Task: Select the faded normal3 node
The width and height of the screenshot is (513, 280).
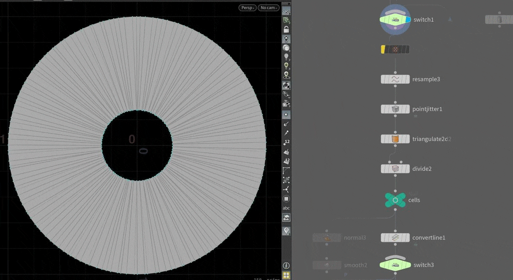Action: pos(327,238)
